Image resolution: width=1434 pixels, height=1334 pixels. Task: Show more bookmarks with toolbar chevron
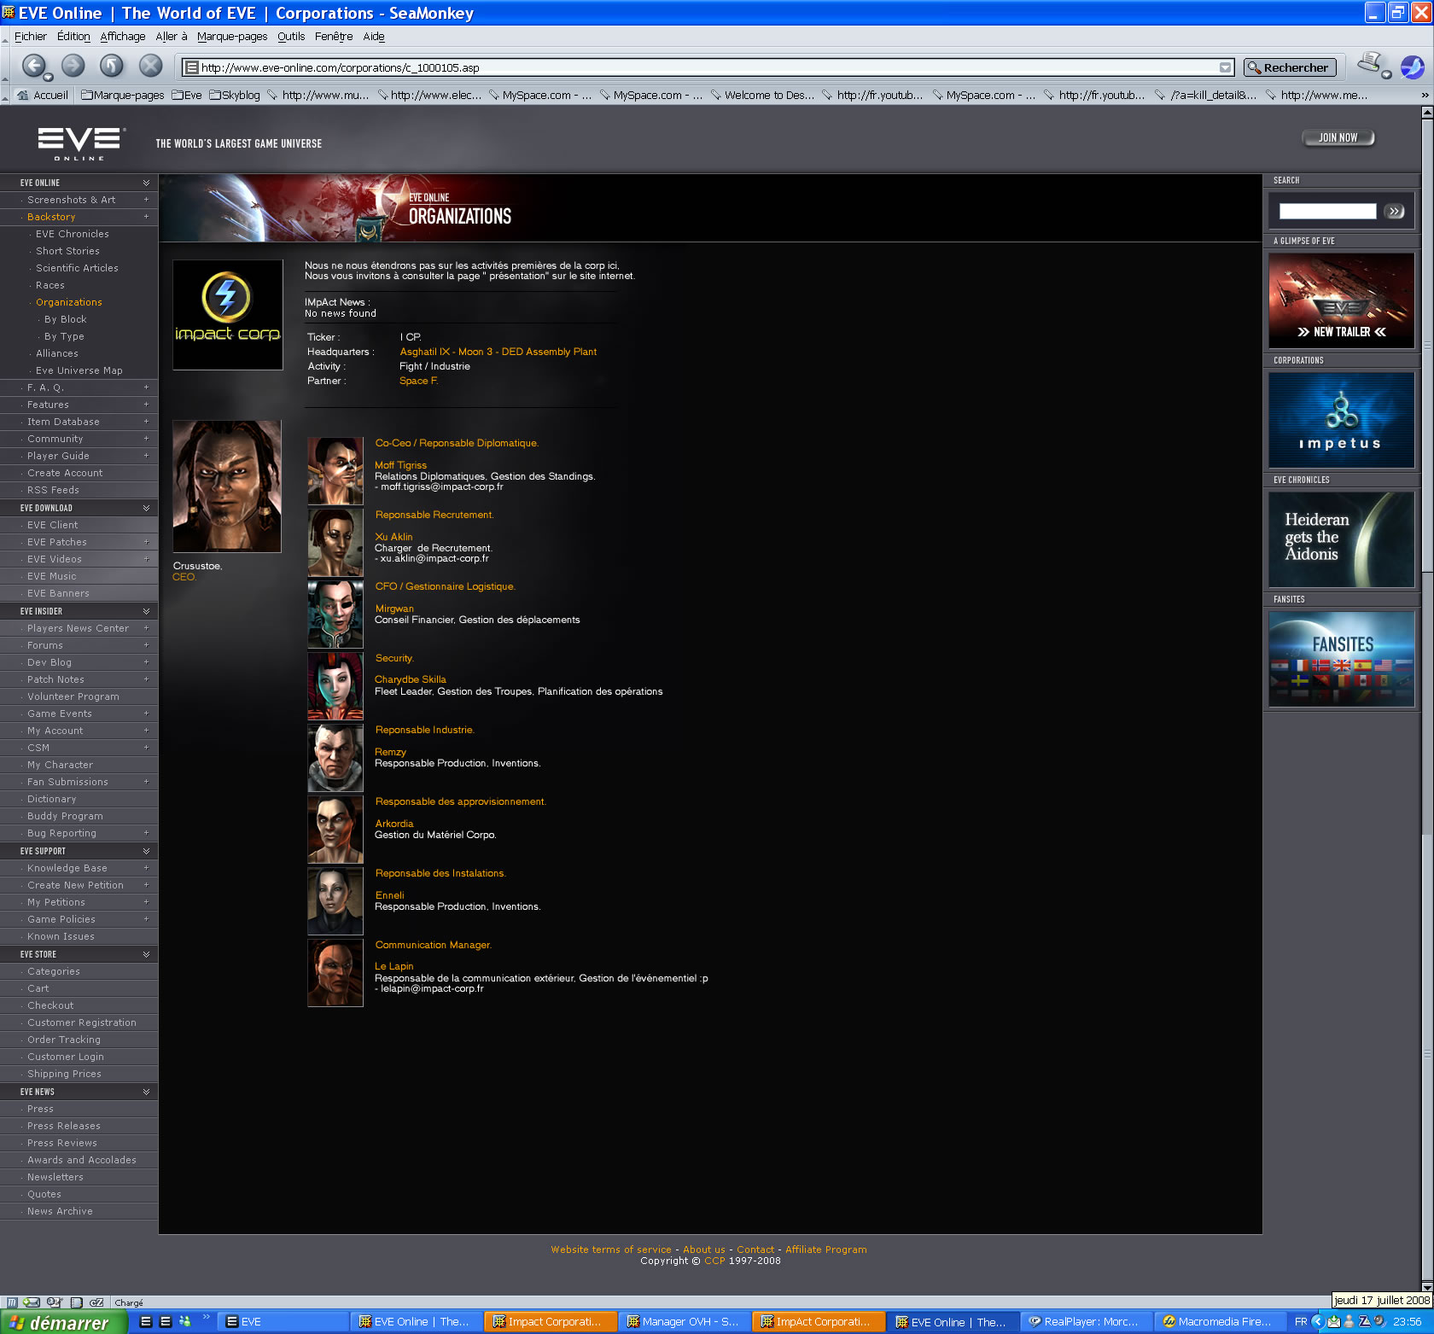(x=1425, y=95)
